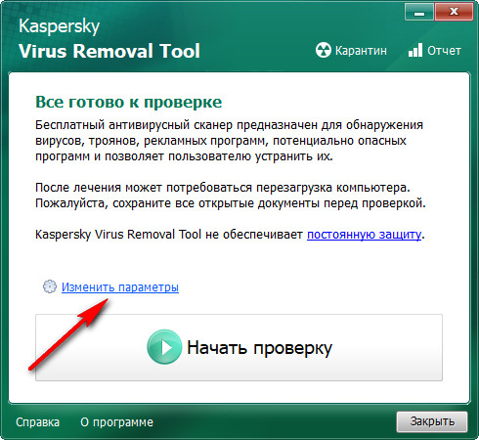
Task: Click the Закрыть button
Action: 432,421
